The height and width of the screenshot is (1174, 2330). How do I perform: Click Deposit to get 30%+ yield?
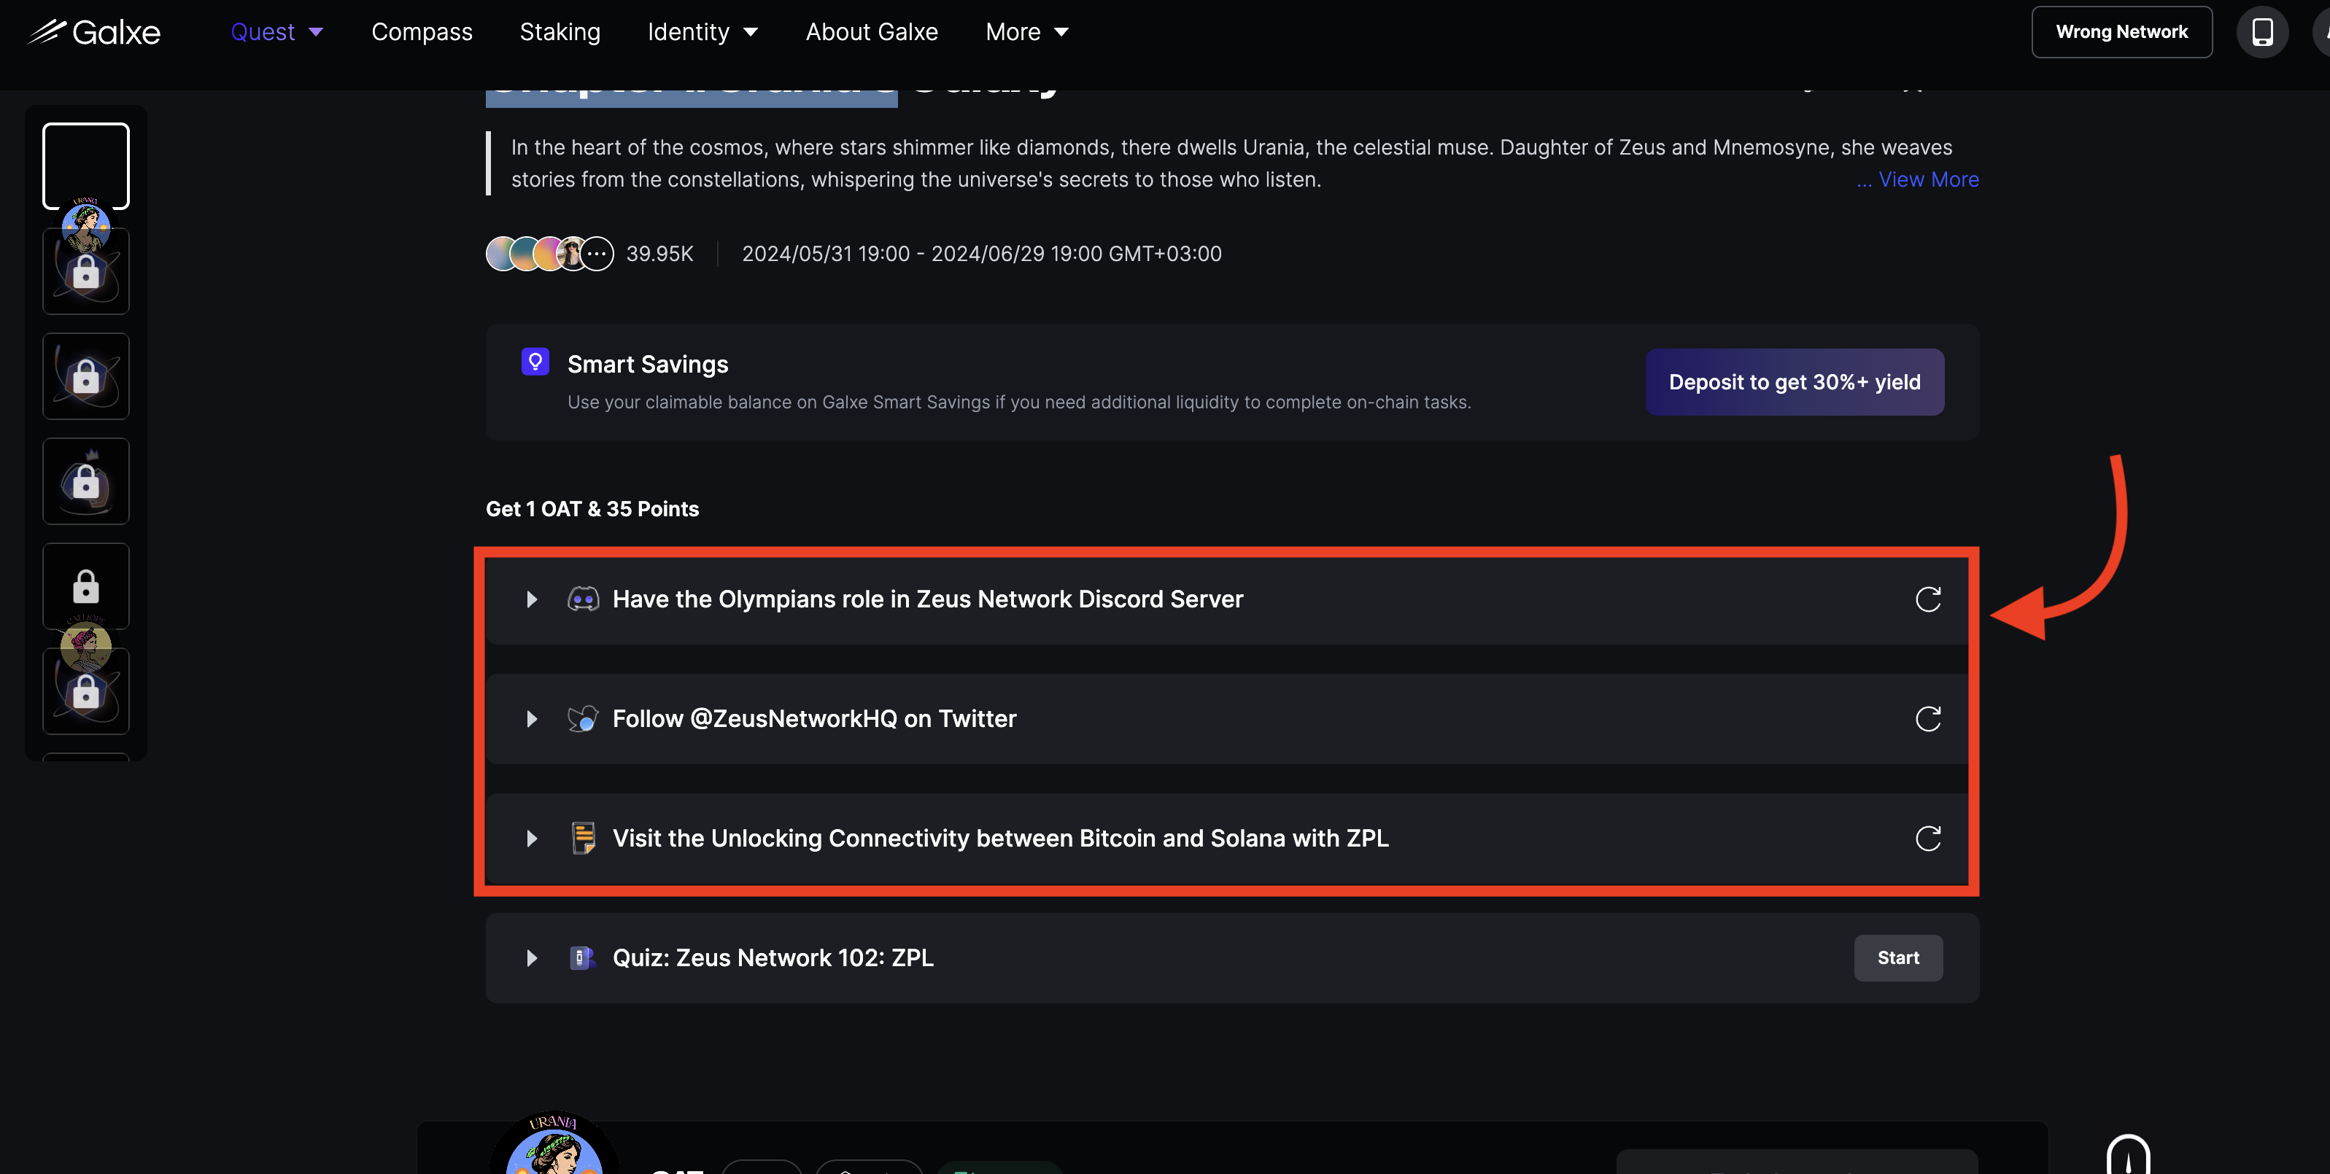pos(1794,381)
